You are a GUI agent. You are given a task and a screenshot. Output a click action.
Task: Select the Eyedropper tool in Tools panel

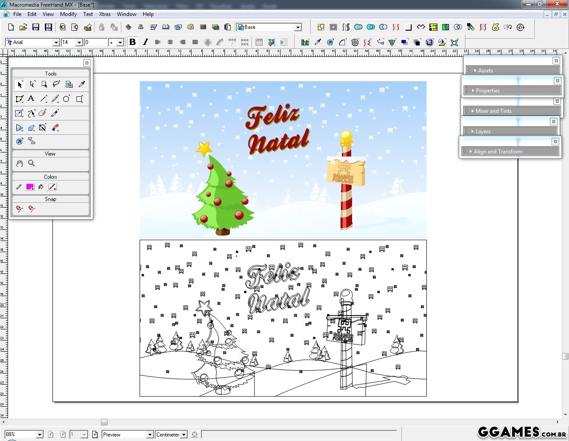click(x=81, y=84)
